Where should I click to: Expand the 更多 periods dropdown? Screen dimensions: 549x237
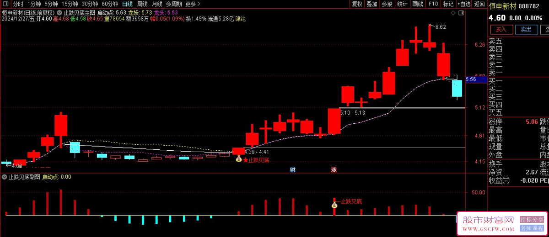(x=193, y=4)
